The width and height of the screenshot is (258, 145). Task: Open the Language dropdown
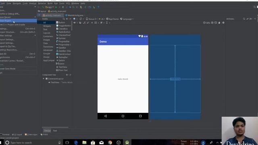[x=127, y=19]
